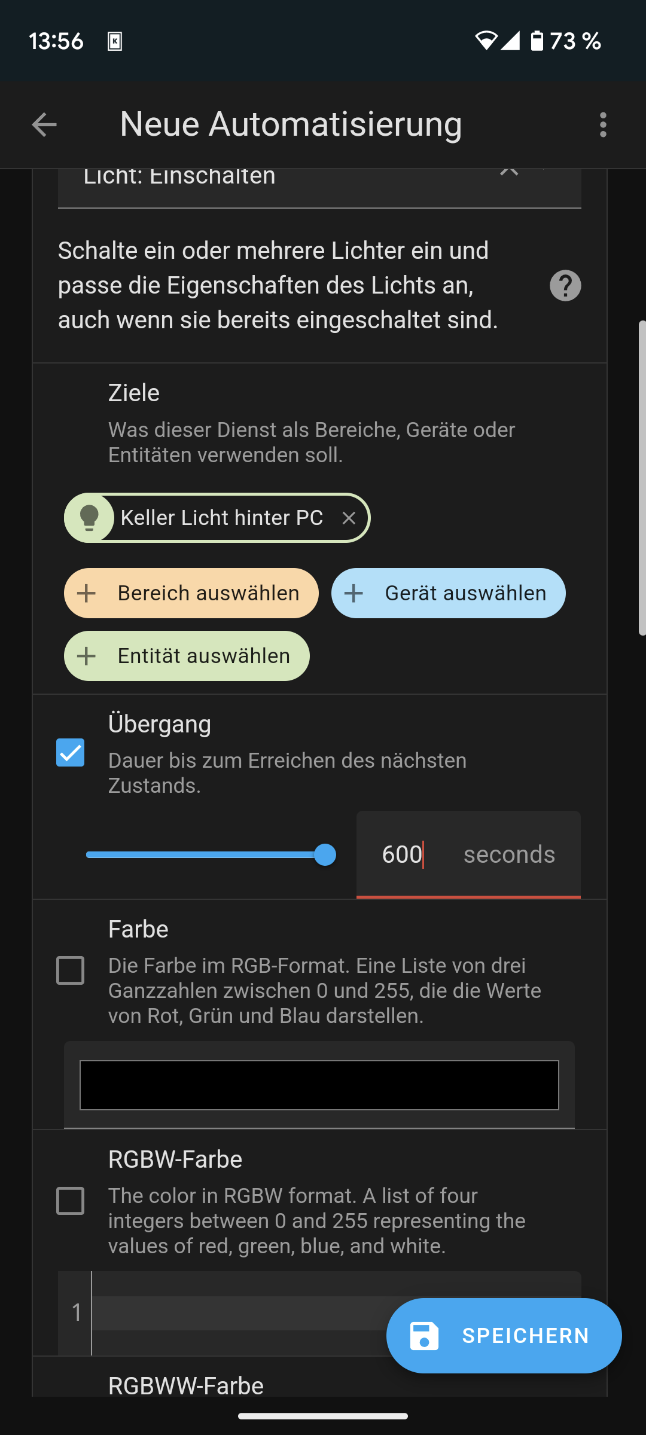
Task: Uncheck the Übergang checkbox
Action: point(71,752)
